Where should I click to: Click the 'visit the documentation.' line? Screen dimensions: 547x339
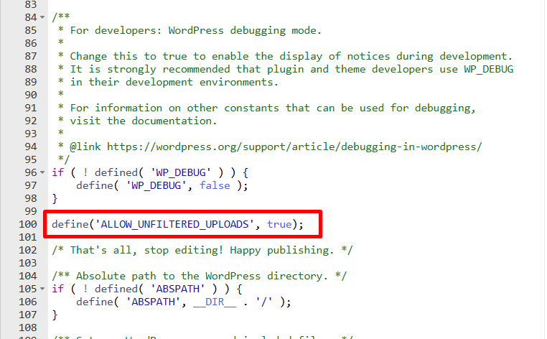(x=137, y=121)
